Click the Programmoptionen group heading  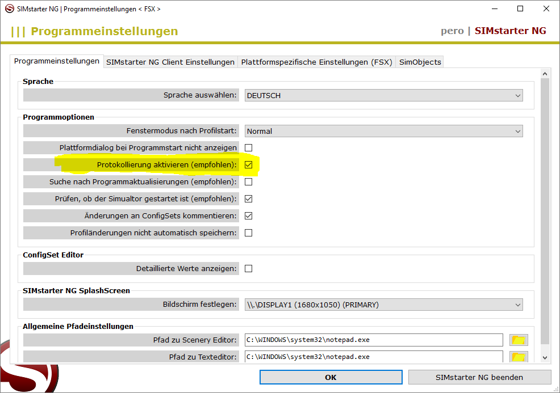coord(58,117)
